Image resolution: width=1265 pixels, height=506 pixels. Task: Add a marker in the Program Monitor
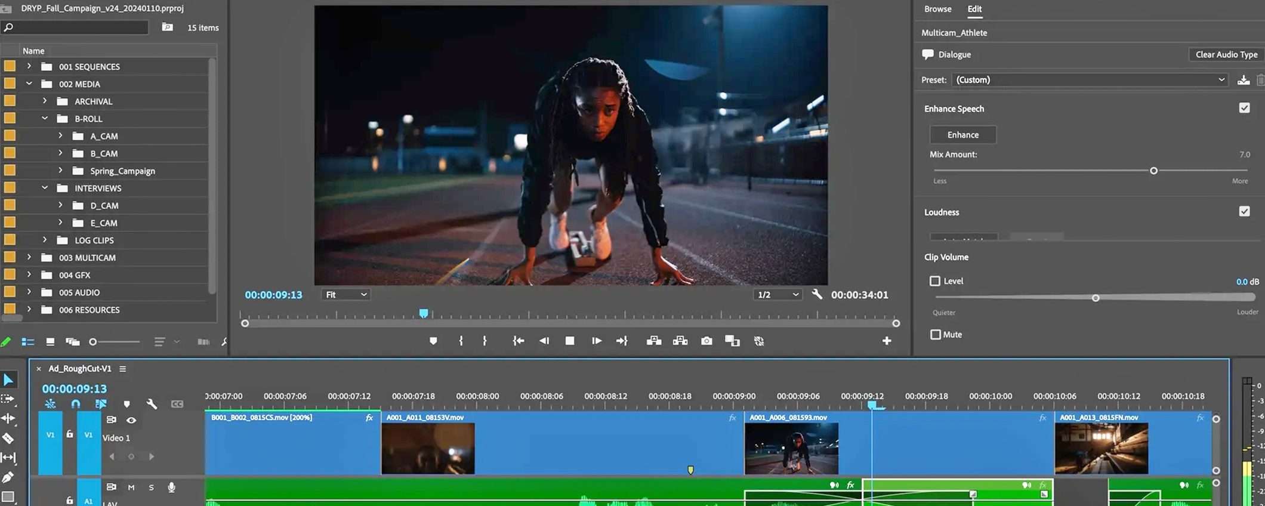[x=433, y=341]
